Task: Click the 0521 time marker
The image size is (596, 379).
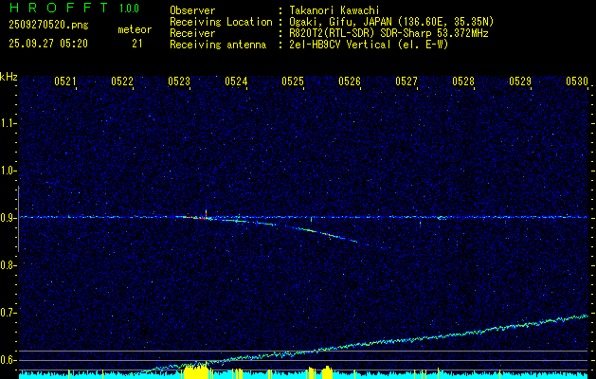Action: tap(64, 82)
